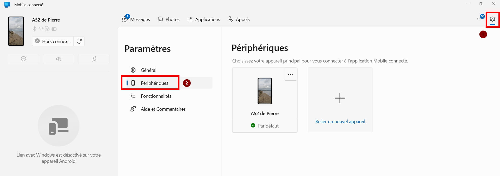Image resolution: width=500 pixels, height=176 pixels.
Task: Click the plus icon to add device
Action: (x=340, y=98)
